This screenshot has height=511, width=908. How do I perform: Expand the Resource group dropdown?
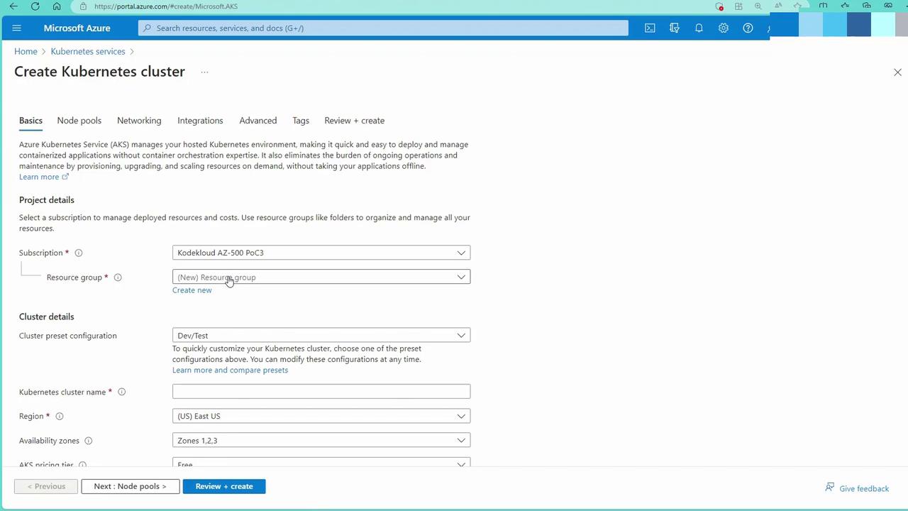tap(321, 277)
